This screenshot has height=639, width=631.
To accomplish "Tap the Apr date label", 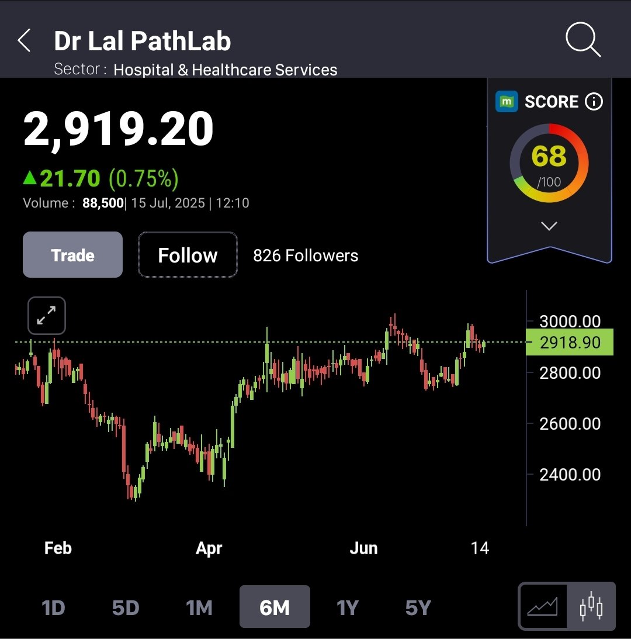I will click(209, 548).
